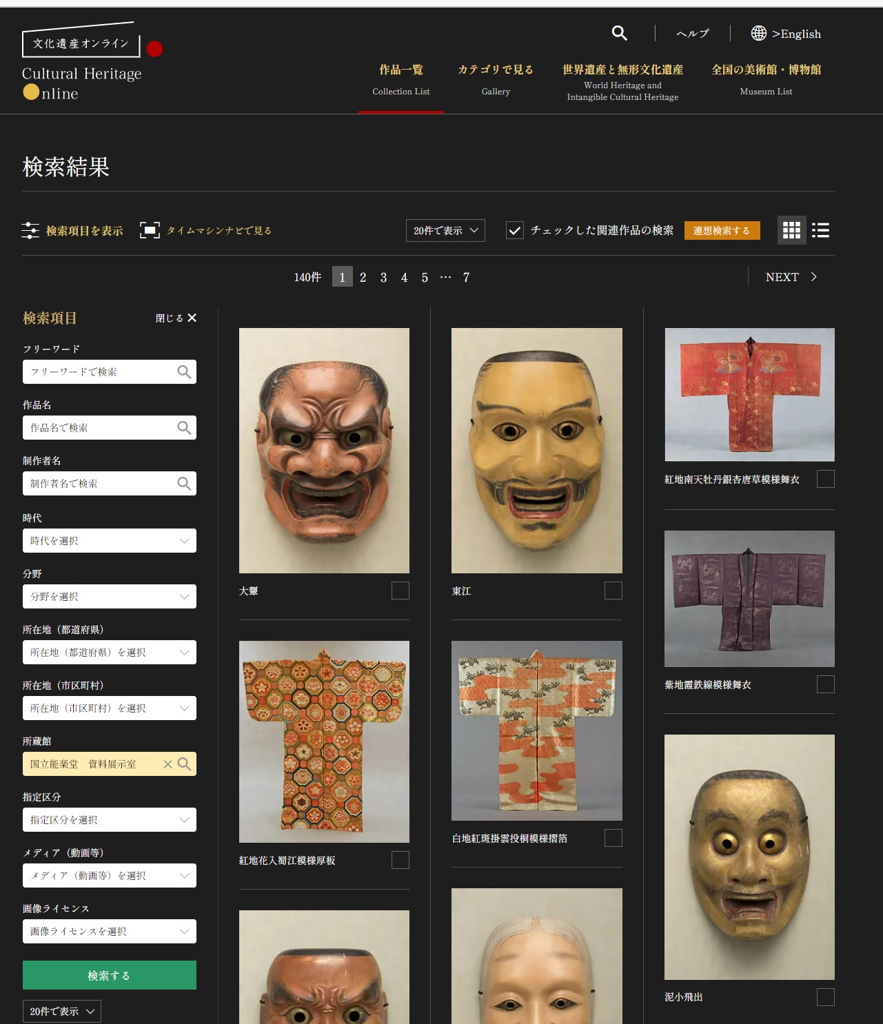Check the box for 東江
883x1024 pixels.
613,591
